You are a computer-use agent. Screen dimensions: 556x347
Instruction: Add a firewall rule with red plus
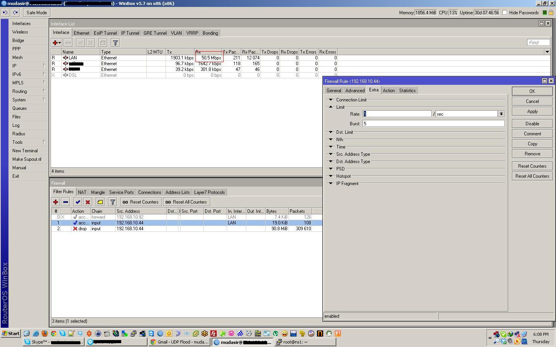click(x=56, y=202)
